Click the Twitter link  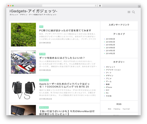pos(126,109)
